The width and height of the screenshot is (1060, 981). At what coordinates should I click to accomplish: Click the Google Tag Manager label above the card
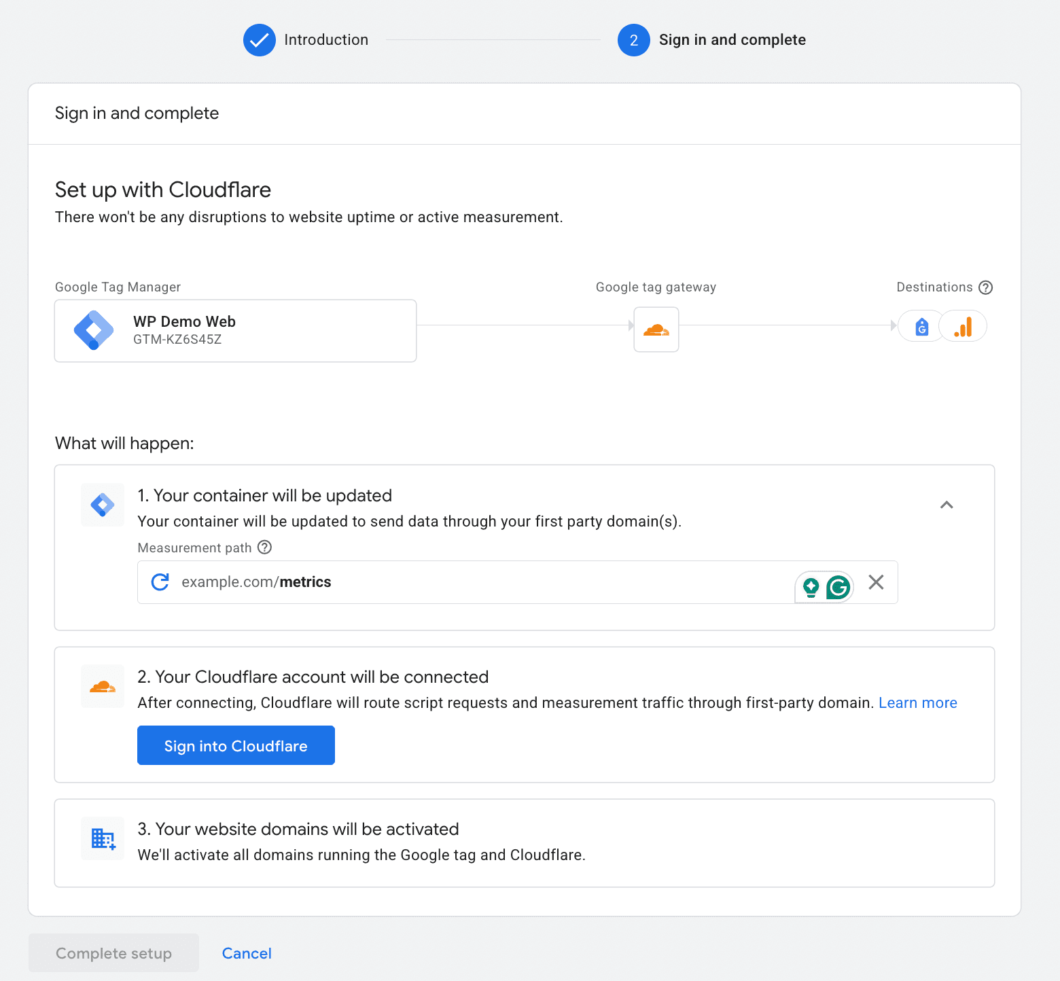118,287
